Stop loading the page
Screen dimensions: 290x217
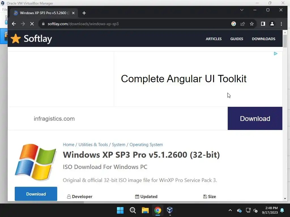coord(32,24)
